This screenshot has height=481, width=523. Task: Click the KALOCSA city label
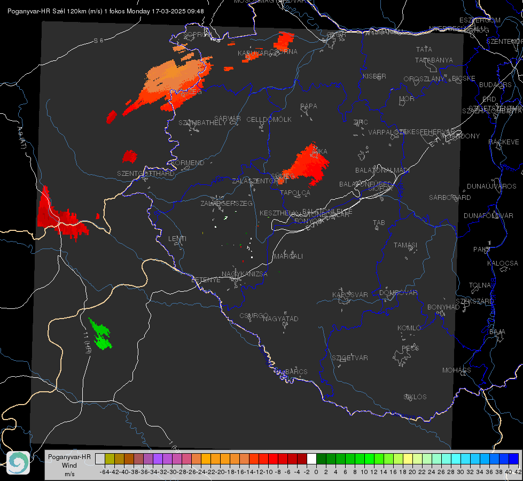click(502, 263)
